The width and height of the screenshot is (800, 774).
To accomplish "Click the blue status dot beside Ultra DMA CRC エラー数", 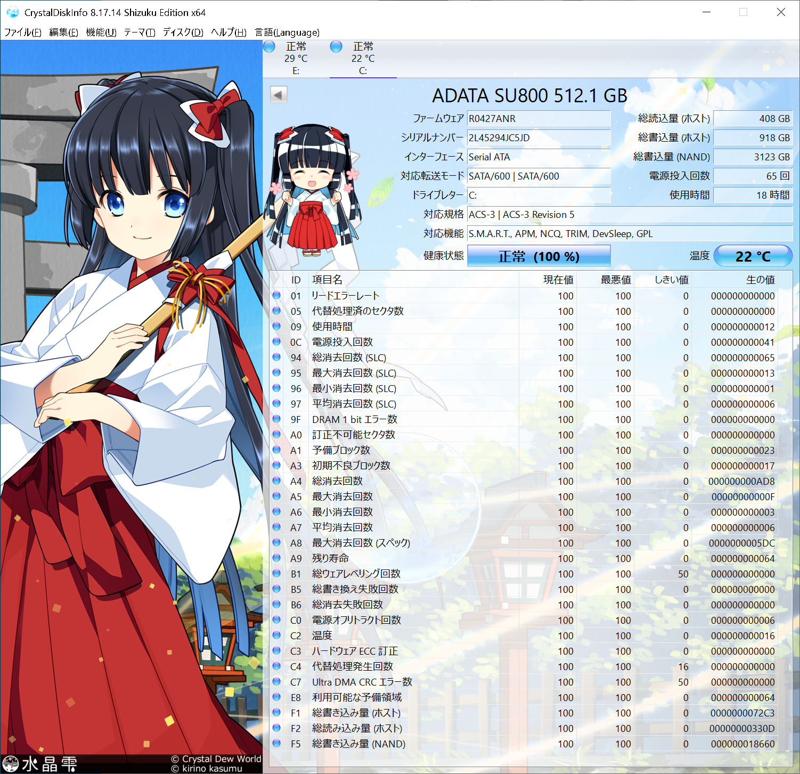I will (x=276, y=682).
